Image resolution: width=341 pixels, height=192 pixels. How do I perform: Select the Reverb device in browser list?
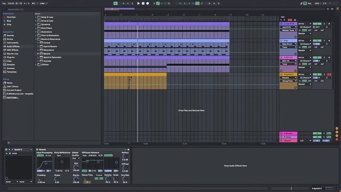pos(47,54)
